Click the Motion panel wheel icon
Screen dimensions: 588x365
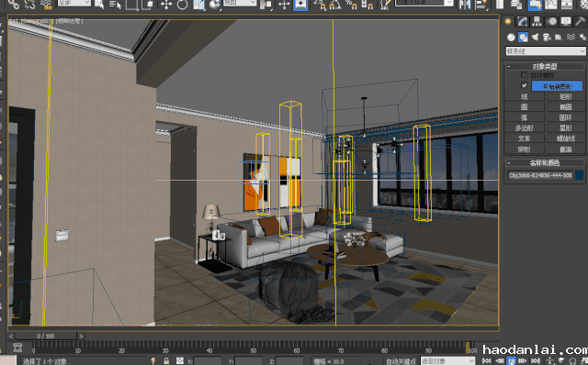pyautogui.click(x=551, y=22)
